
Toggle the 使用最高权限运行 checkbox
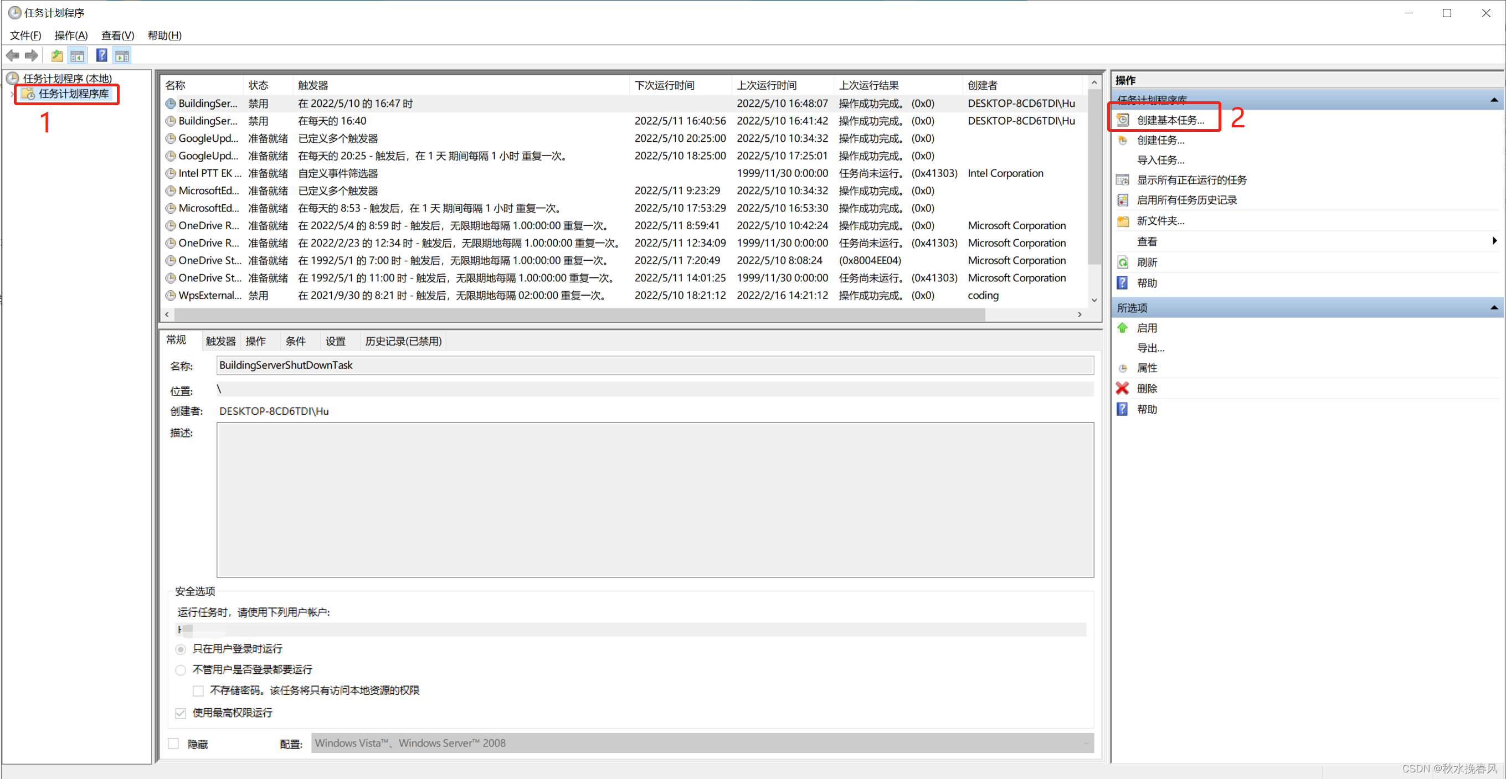click(x=181, y=714)
